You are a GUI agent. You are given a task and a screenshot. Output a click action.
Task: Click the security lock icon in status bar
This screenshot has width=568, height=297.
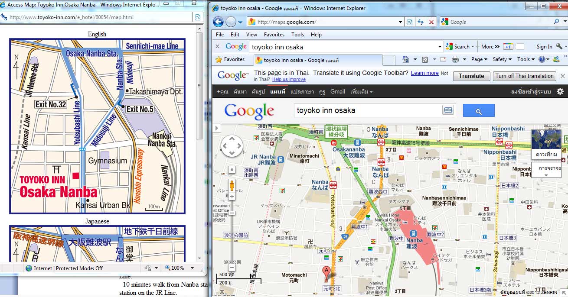[x=148, y=268]
